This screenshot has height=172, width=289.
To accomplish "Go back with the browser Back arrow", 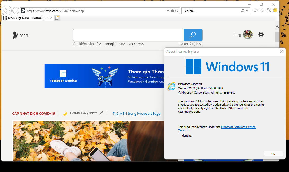I will (x=7, y=11).
